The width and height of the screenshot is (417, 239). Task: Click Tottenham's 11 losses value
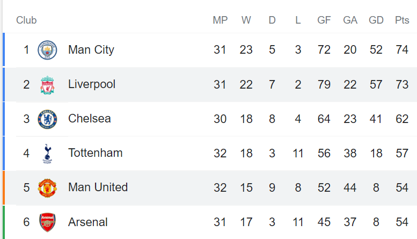pos(298,153)
